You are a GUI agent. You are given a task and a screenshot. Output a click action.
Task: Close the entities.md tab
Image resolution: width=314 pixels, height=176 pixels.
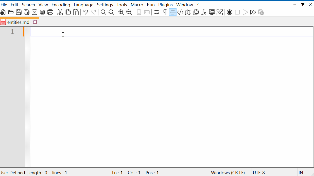[x=35, y=22]
